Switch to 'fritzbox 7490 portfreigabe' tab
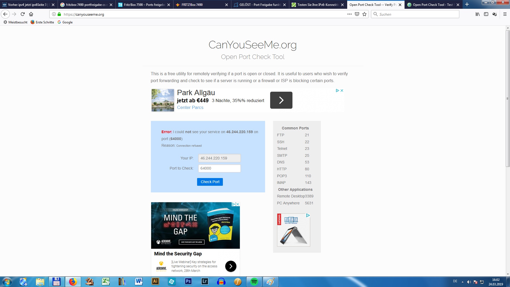This screenshot has height=287, width=510. click(86, 5)
